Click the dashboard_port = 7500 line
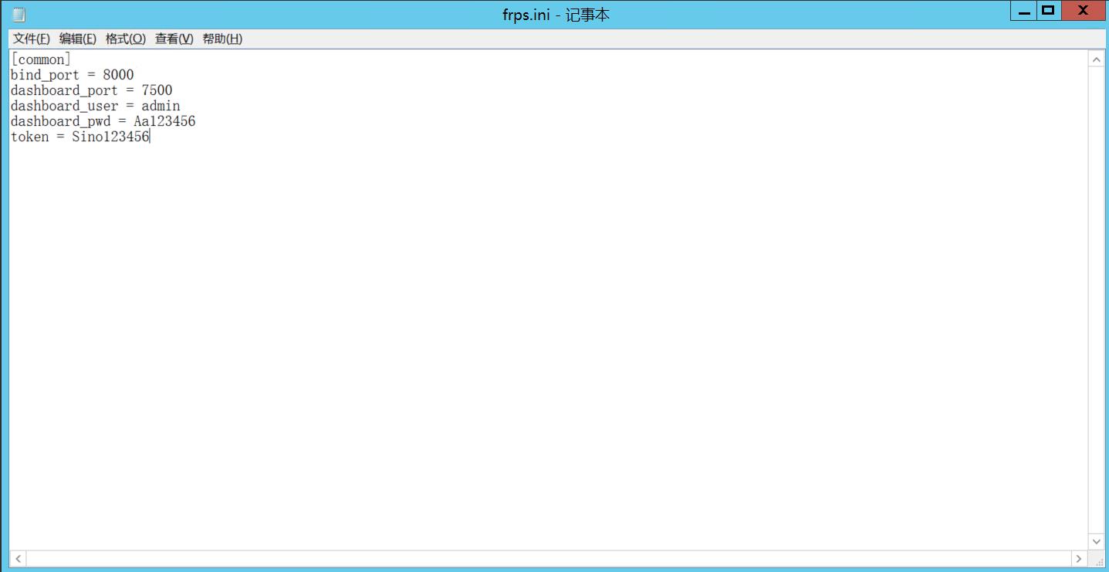Screen dimensions: 1109x572 (91, 90)
